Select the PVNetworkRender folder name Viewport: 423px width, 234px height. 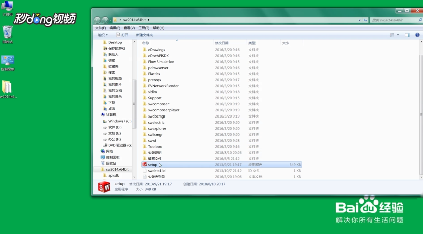(x=163, y=86)
